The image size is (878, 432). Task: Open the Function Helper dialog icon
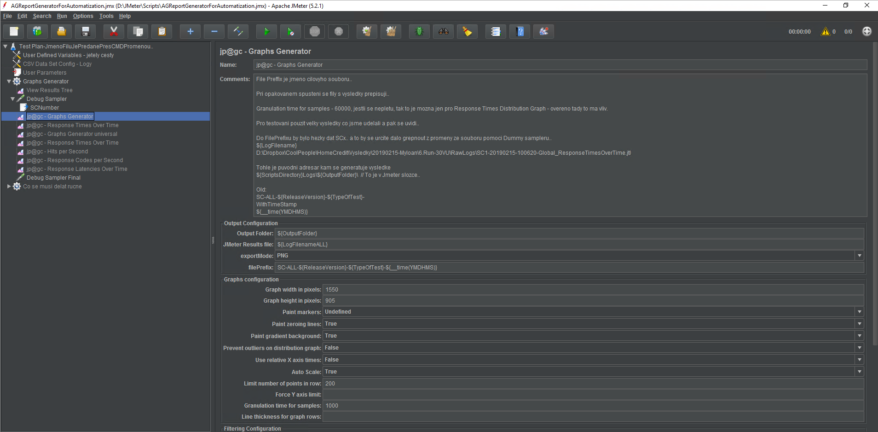pos(496,31)
